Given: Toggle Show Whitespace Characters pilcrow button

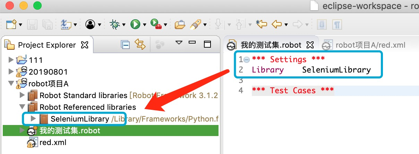Looking at the screenshot, I should point(336,24).
